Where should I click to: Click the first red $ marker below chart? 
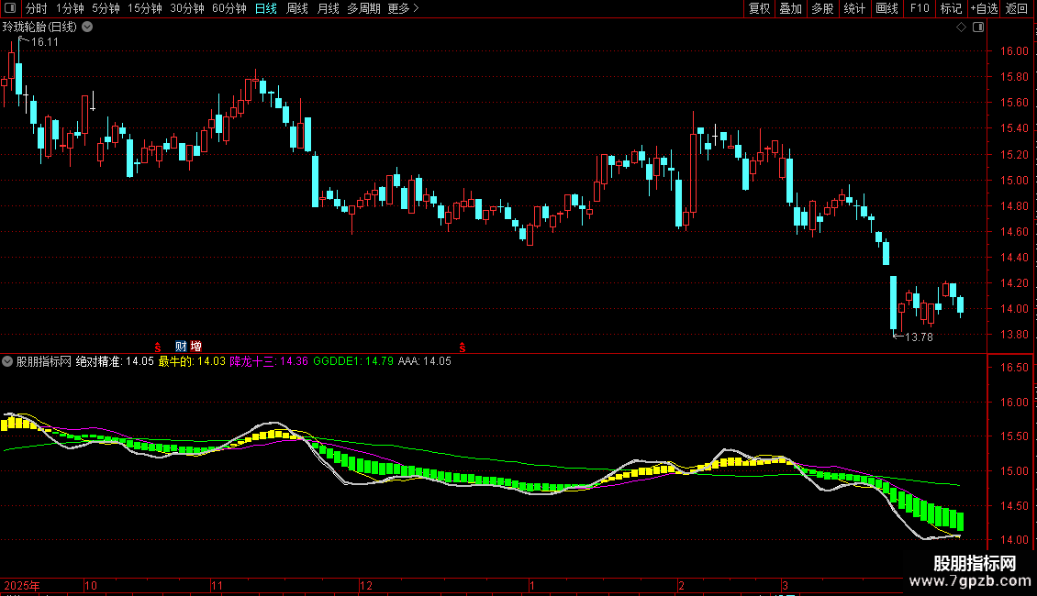pos(158,348)
